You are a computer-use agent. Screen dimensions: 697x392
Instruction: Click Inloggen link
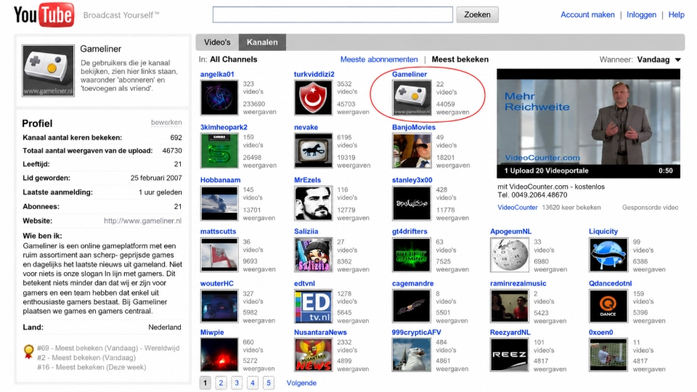[641, 15]
